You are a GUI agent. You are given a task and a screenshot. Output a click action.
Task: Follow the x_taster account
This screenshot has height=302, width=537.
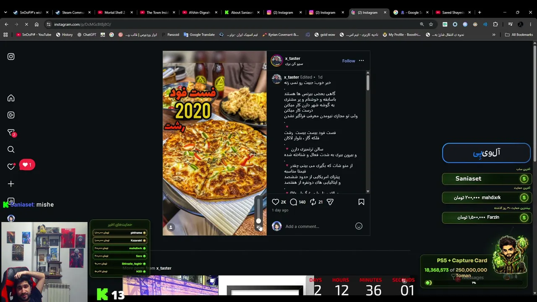(x=349, y=61)
